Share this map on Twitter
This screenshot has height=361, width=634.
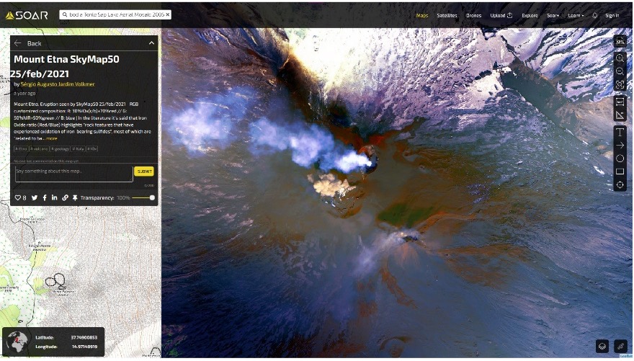tap(34, 197)
